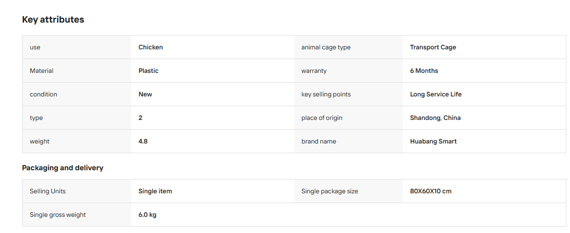Select the 'Plastic' material value
Screen dimensions: 570x233
(148, 71)
